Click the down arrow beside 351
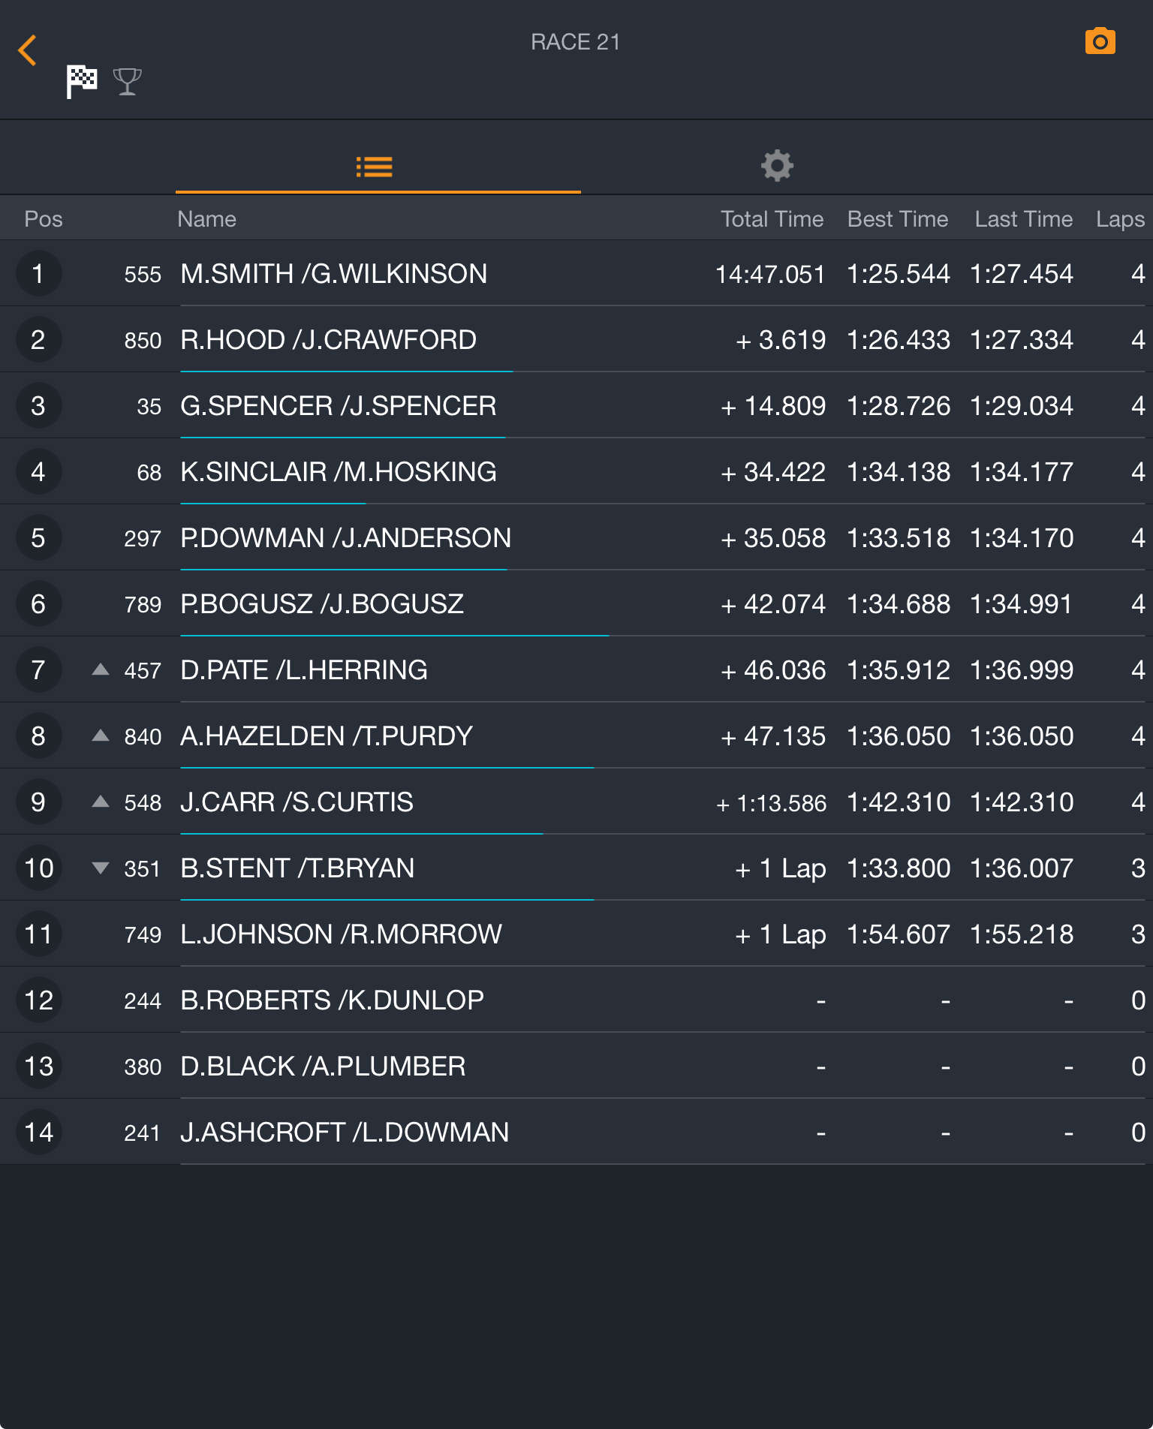 [100, 868]
